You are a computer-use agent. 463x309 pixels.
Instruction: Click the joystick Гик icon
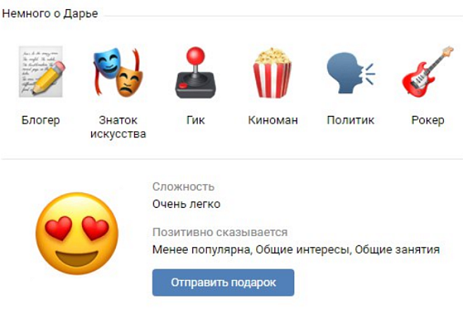[195, 72]
